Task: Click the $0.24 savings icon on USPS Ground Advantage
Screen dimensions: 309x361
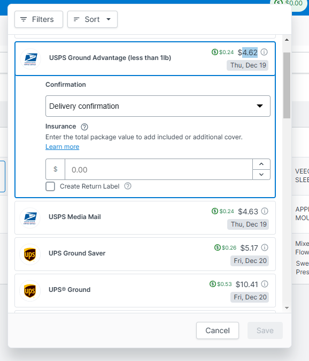Action: pos(214,52)
